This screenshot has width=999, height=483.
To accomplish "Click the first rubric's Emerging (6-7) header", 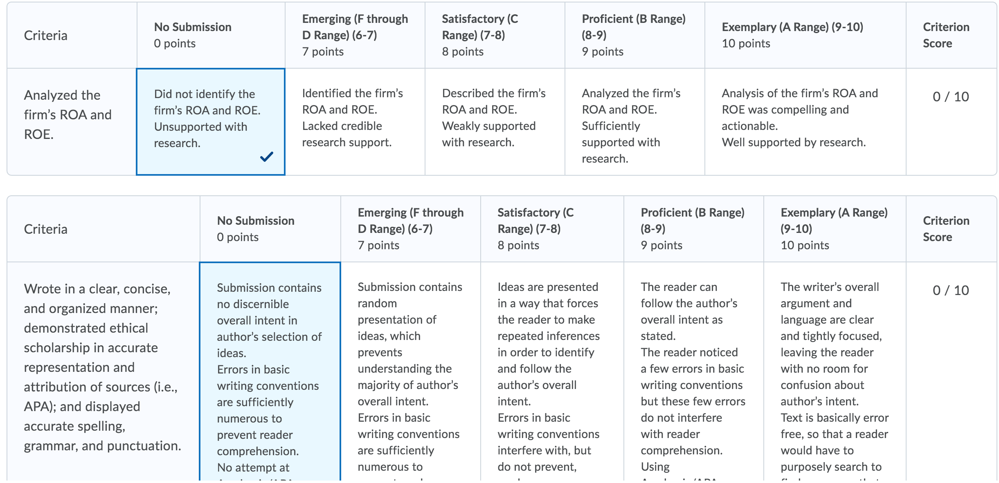I will click(x=355, y=35).
